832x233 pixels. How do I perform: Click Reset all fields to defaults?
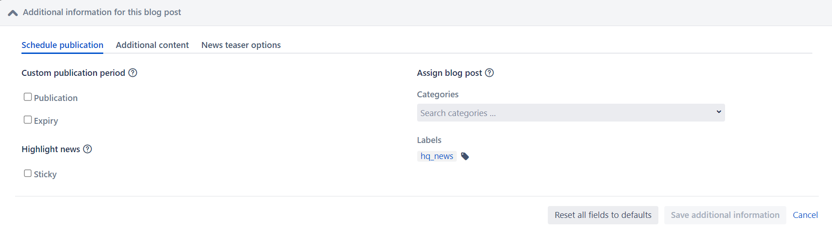603,215
